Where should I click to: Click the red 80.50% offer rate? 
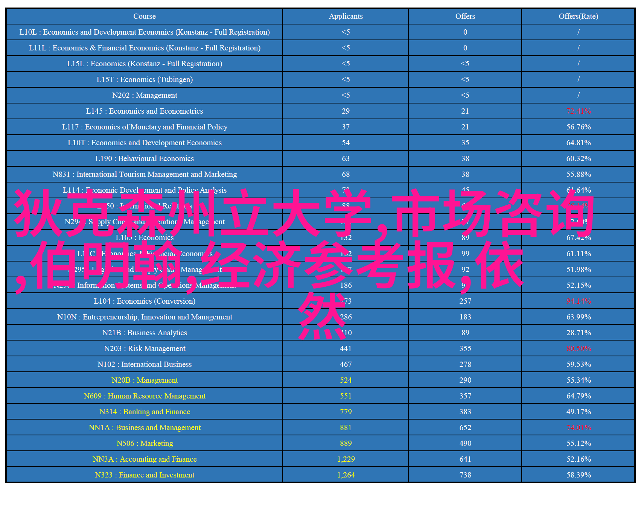point(579,348)
